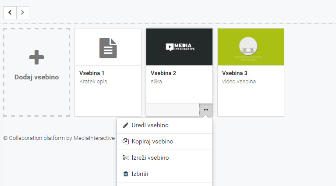Click the copy icon next to Kopiraj vsebino
336x186 pixels.
point(126,141)
